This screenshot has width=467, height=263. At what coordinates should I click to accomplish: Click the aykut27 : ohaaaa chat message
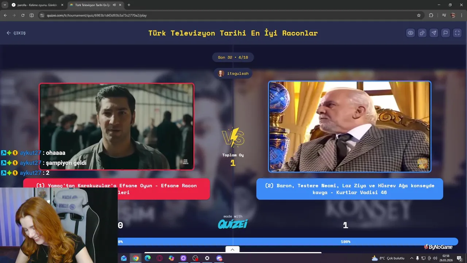33,153
